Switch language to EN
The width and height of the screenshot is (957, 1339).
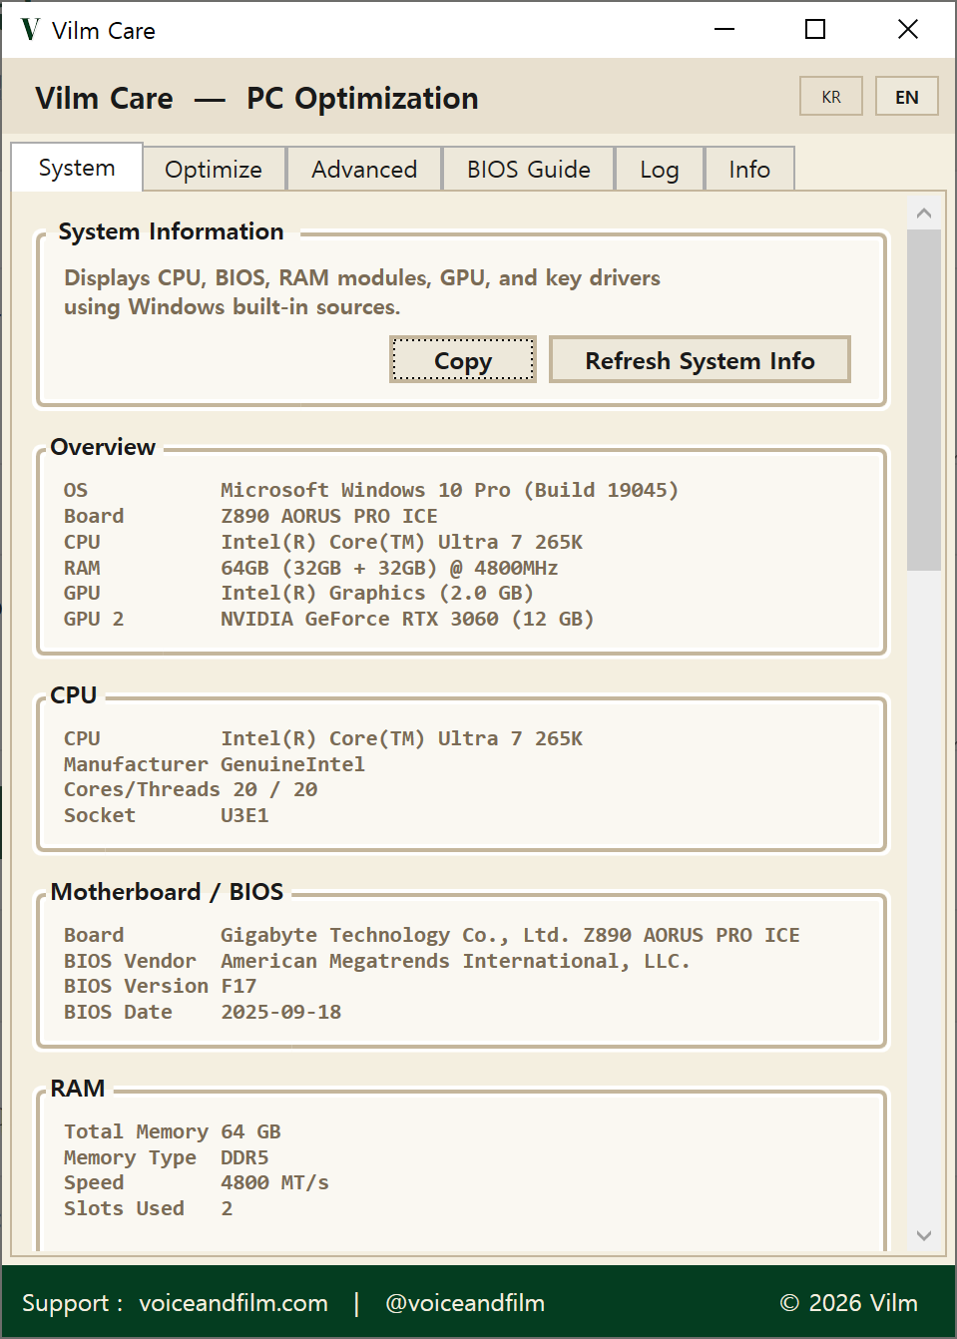click(x=906, y=96)
